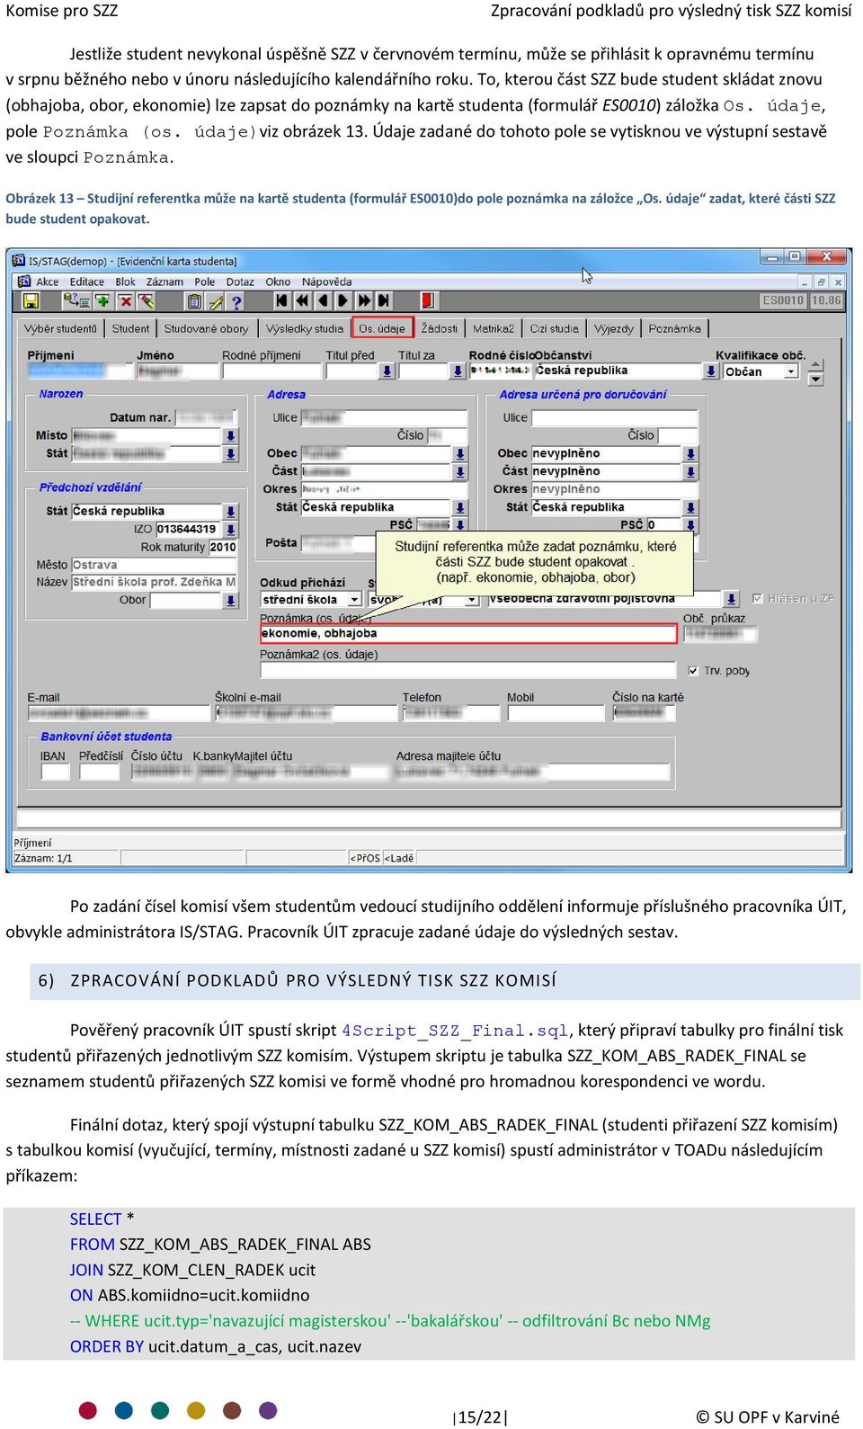Open list arrow next to Titul před
The image size is (863, 1429).
(x=387, y=371)
